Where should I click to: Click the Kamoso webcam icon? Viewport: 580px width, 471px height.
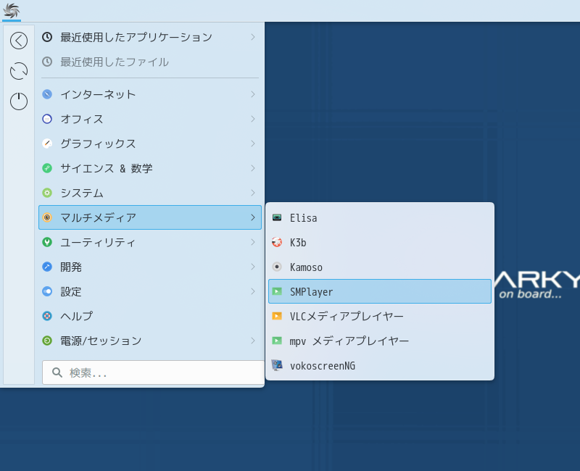pos(277,267)
